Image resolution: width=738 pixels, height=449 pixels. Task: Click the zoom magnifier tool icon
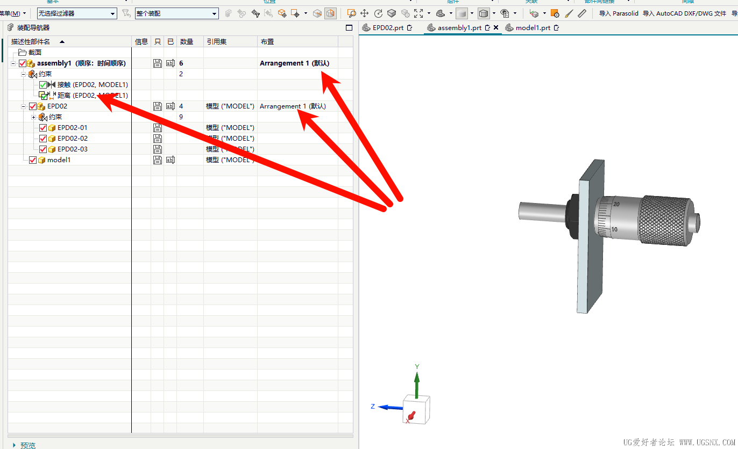pos(351,13)
